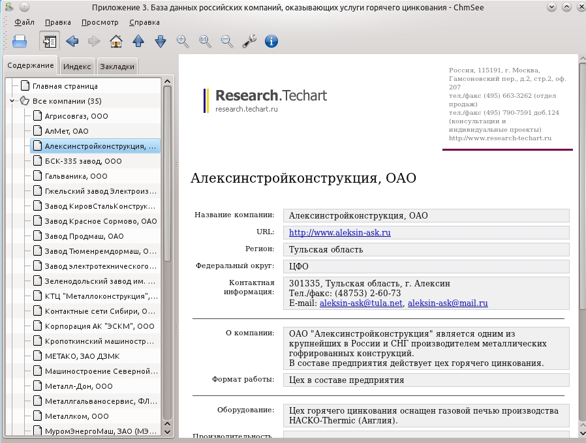This screenshot has width=586, height=443.
Task: Click the Research.Techart logo
Action: pyautogui.click(x=266, y=100)
